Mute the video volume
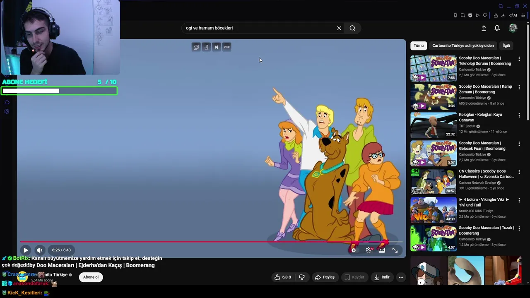This screenshot has width=530, height=298. 39,250
